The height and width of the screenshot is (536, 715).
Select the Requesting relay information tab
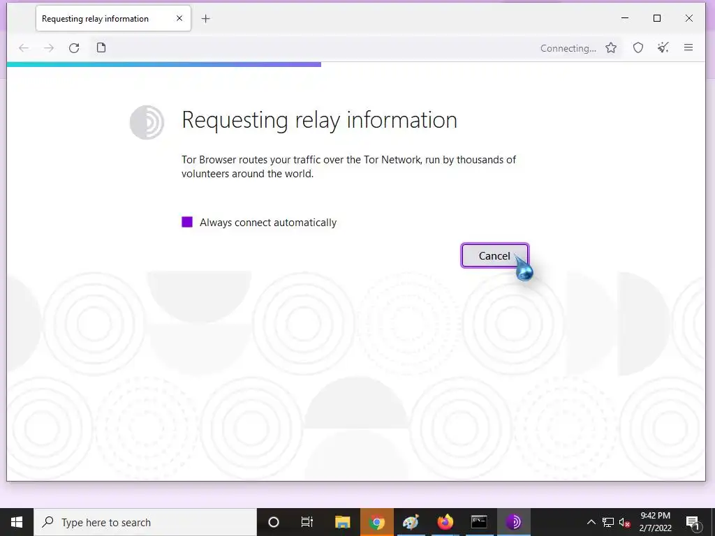113,19
